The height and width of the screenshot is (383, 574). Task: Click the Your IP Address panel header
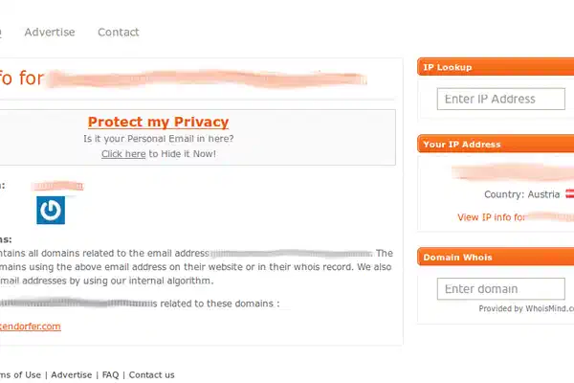click(x=496, y=145)
